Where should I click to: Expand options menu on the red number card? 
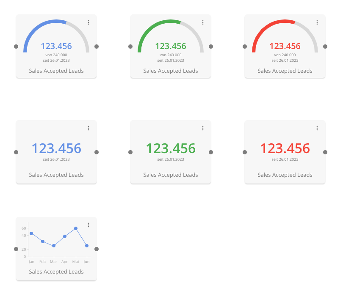tap(317, 128)
